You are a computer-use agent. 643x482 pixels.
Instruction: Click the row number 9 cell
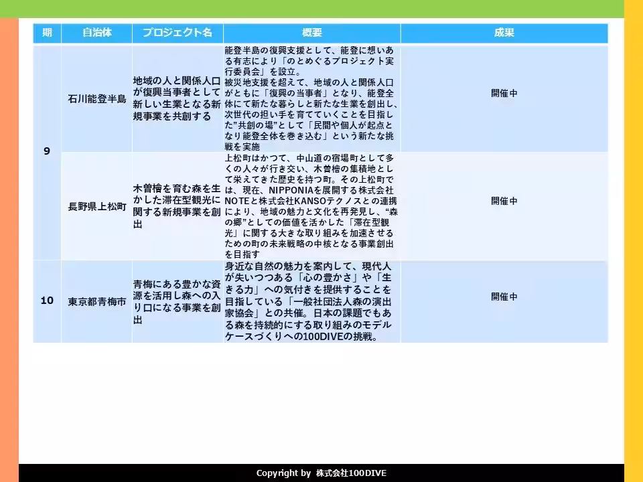[x=48, y=151]
